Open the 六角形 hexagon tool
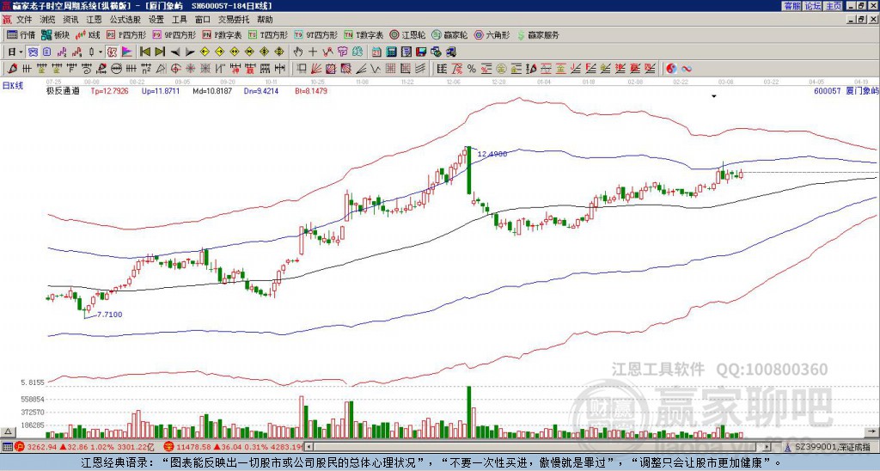 (492, 34)
